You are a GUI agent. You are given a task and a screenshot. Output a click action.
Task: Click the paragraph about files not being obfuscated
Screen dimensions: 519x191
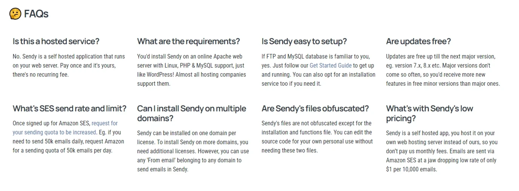pyautogui.click(x=317, y=137)
